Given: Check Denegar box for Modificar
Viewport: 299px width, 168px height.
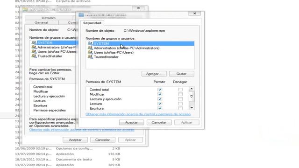Looking at the screenshot, I should 180,94.
